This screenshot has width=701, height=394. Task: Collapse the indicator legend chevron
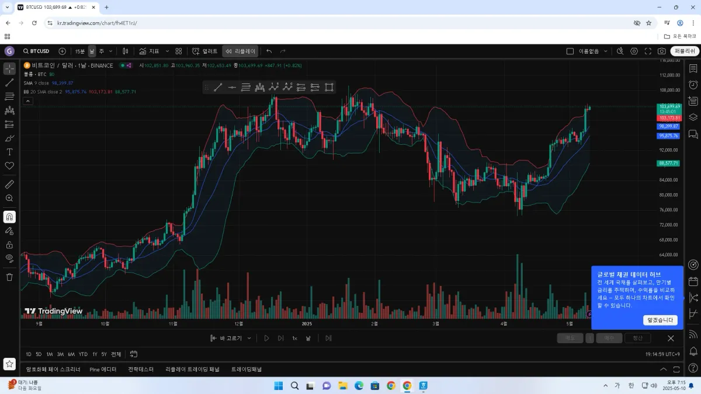[28, 101]
